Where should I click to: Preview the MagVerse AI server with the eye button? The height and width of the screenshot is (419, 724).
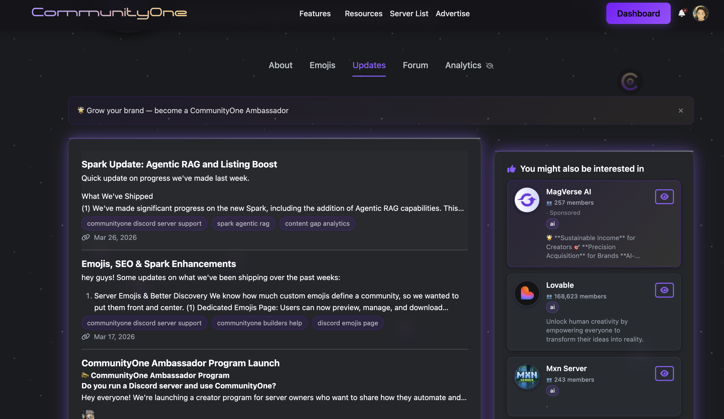point(664,196)
